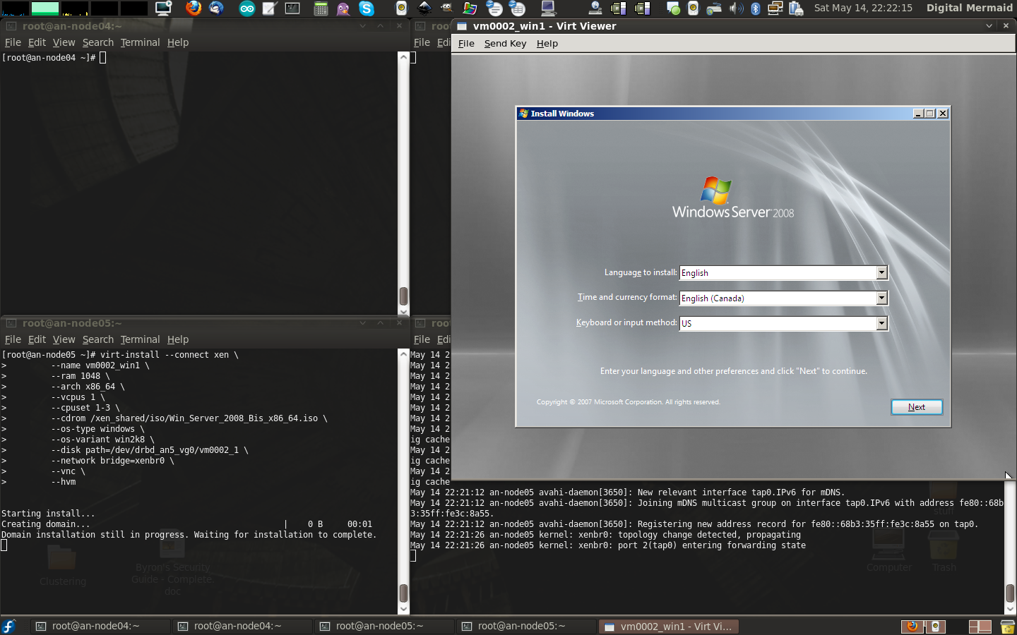Click the clock showing Sat May 14

point(863,8)
